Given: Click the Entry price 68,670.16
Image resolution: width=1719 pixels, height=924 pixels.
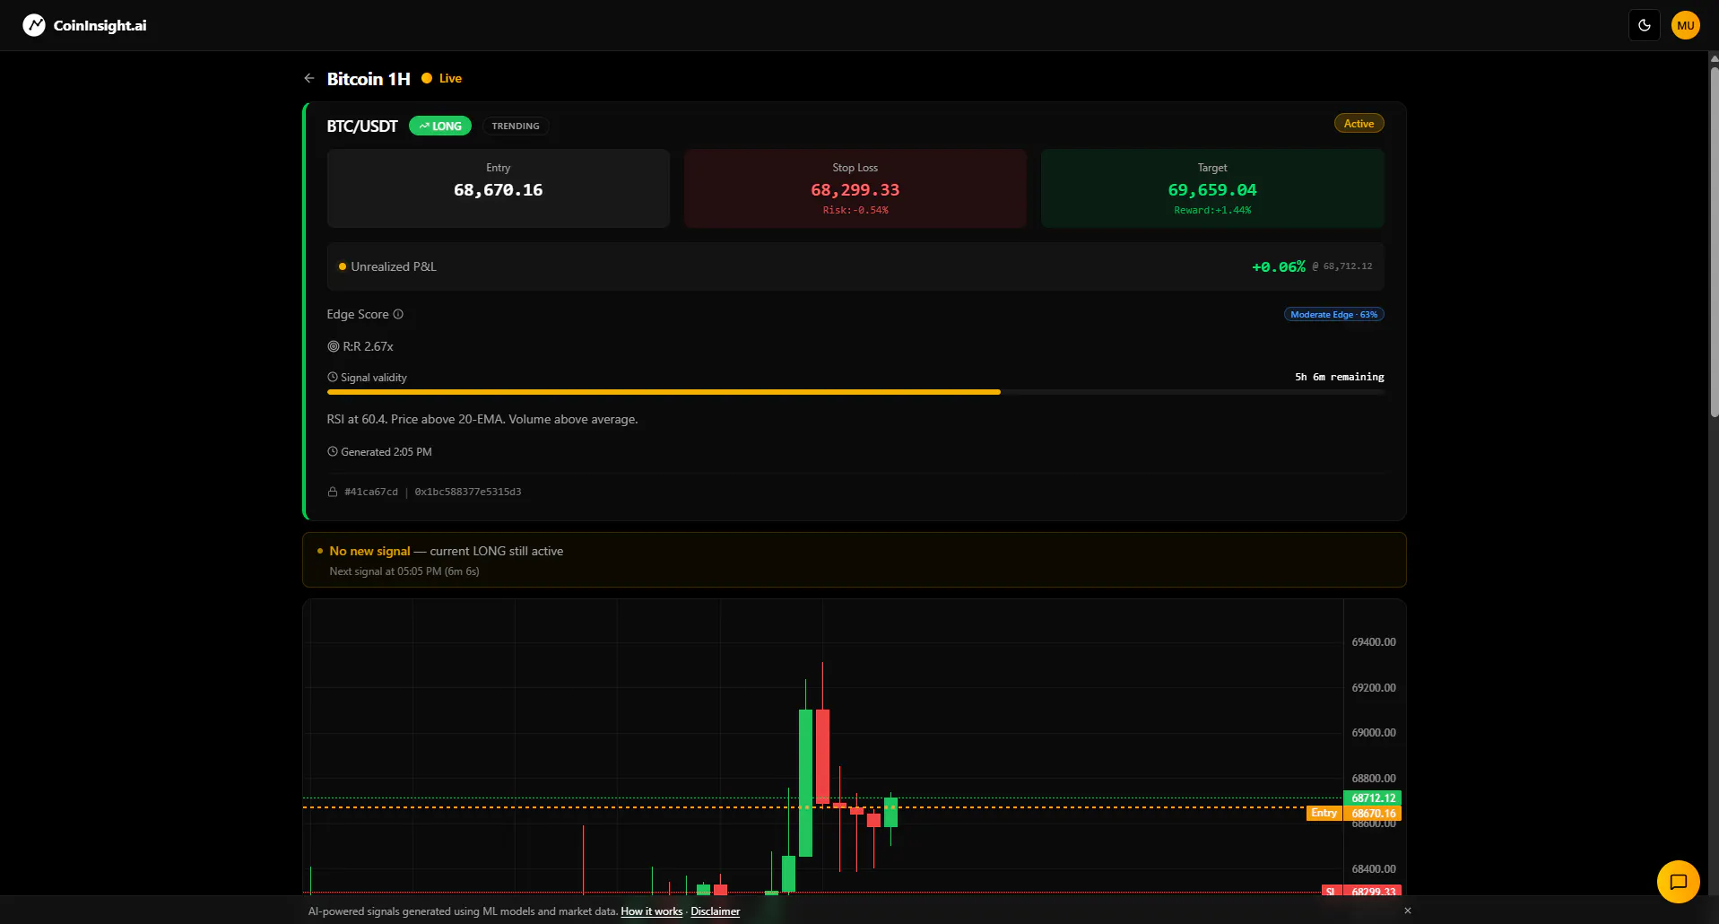Looking at the screenshot, I should point(499,189).
